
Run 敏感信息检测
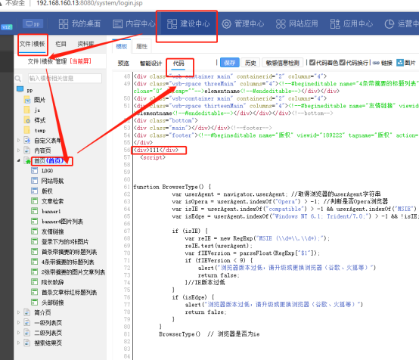coord(282,63)
